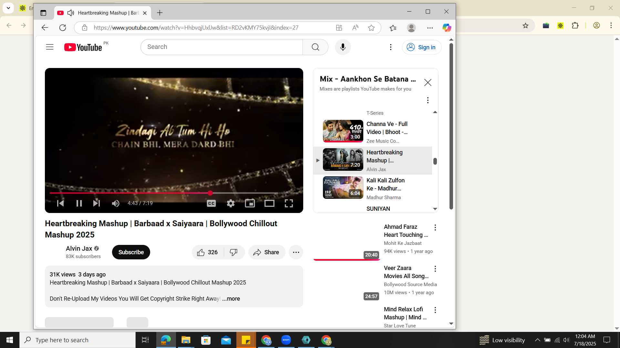The width and height of the screenshot is (620, 348).
Task: Open the Mix playlist options menu
Action: (x=428, y=100)
